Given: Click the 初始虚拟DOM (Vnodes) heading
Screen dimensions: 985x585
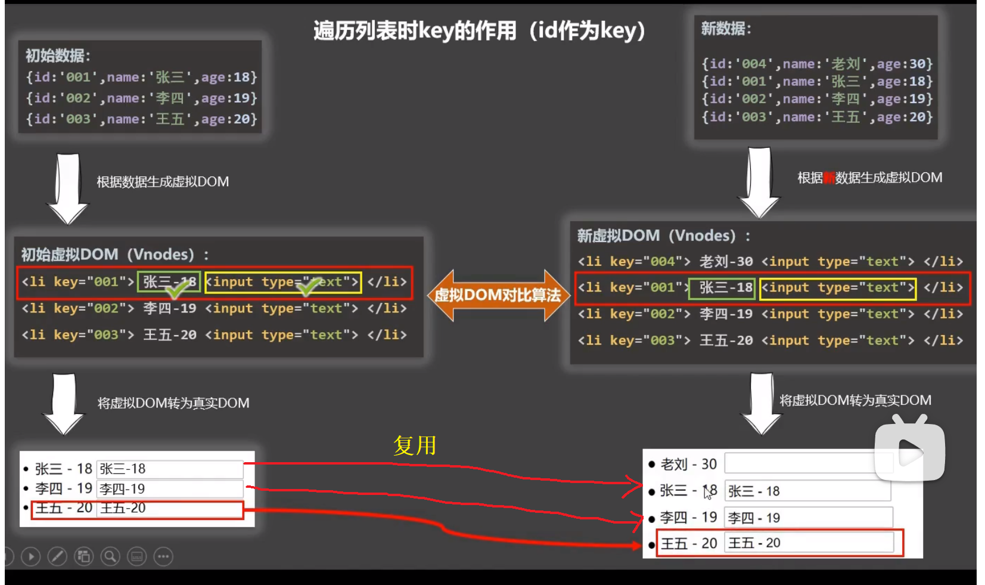Looking at the screenshot, I should click(116, 255).
